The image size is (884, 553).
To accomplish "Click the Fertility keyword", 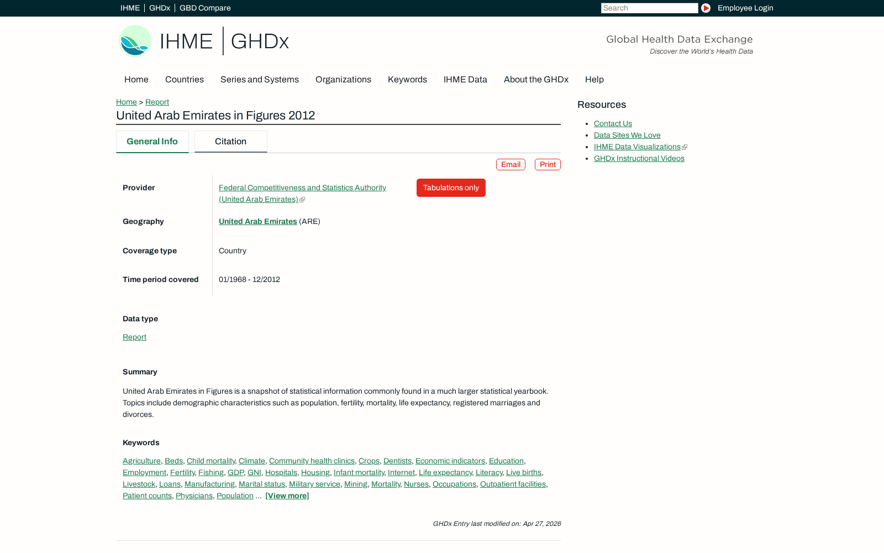I will pos(182,472).
